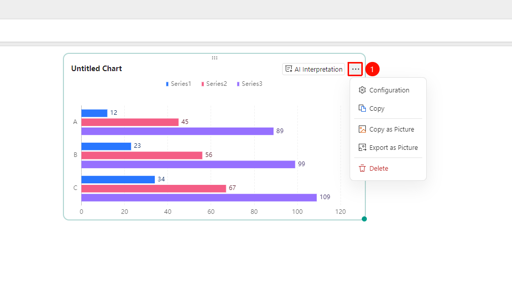The height and width of the screenshot is (287, 512).
Task: Select Configuration from the menu
Action: [x=388, y=90]
